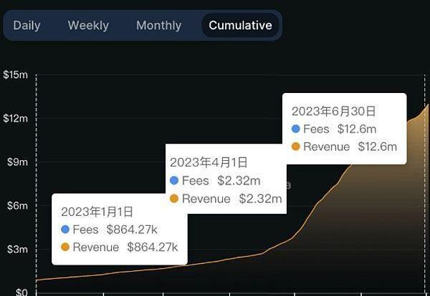Viewport: 430px width, 296px height.
Task: Click orange Revenue dot in 2023年4月1日 tooltip
Action: tap(175, 199)
